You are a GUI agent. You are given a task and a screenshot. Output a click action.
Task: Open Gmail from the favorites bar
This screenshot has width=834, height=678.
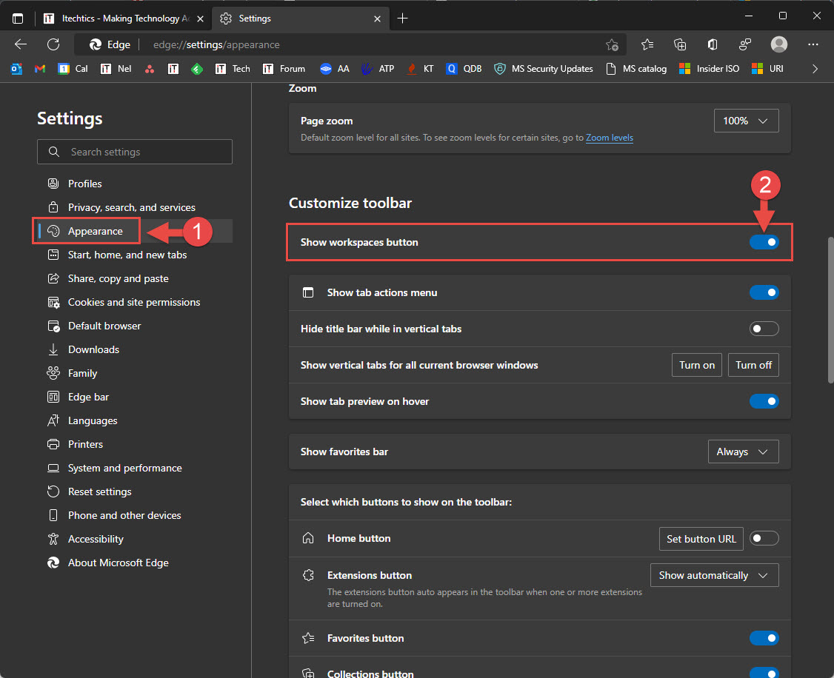tap(40, 69)
